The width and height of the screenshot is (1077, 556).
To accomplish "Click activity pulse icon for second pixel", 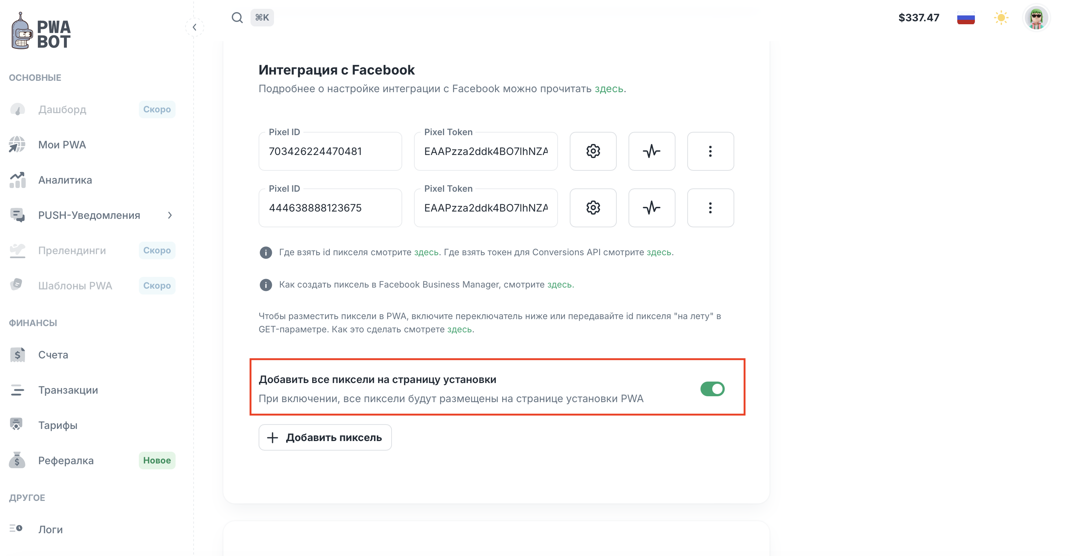I will (x=651, y=208).
